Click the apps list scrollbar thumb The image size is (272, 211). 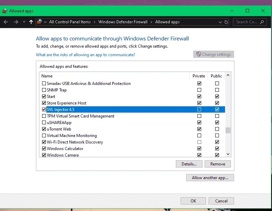pos(228,130)
